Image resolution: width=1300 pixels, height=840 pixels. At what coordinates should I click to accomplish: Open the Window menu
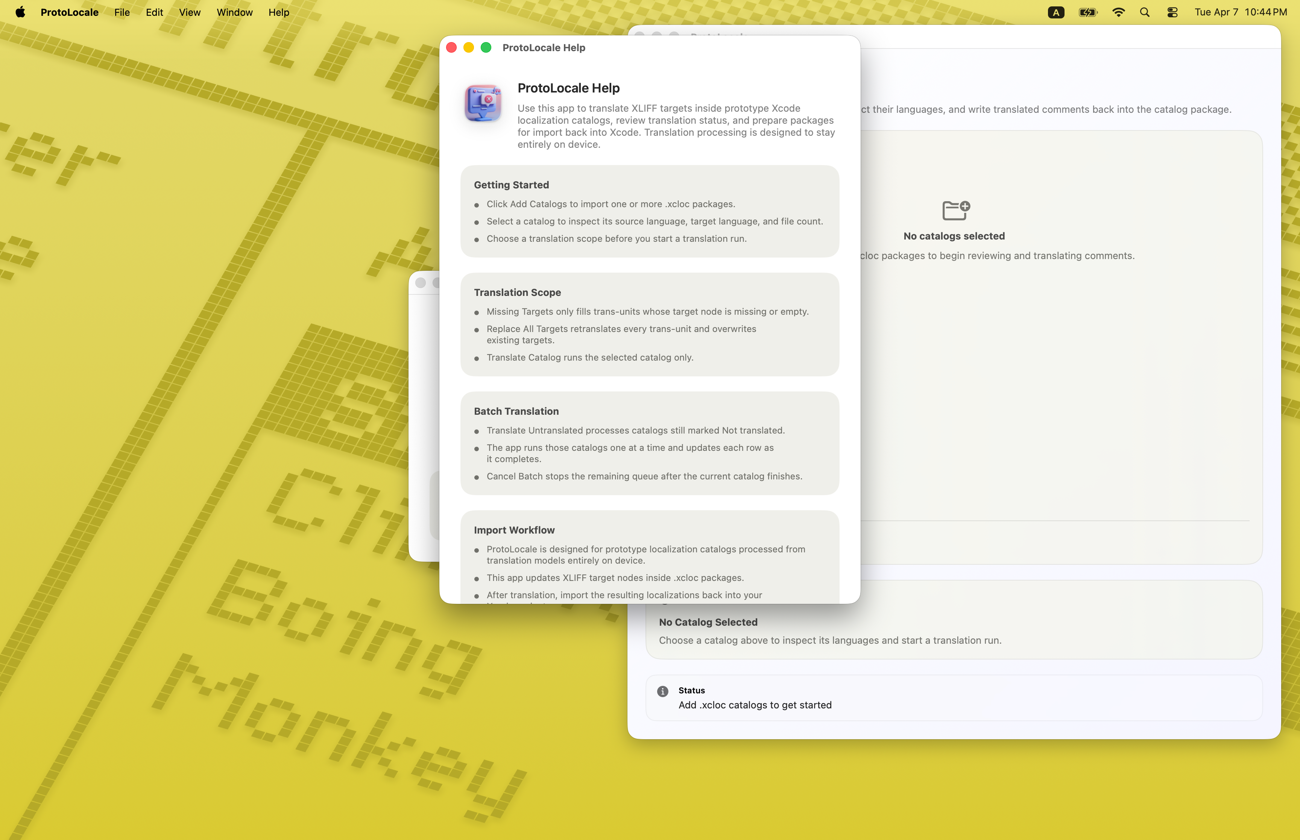234,12
